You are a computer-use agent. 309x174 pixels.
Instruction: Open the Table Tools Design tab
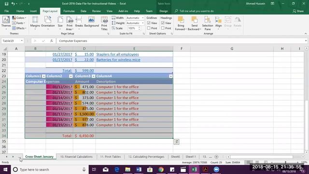click(x=164, y=11)
